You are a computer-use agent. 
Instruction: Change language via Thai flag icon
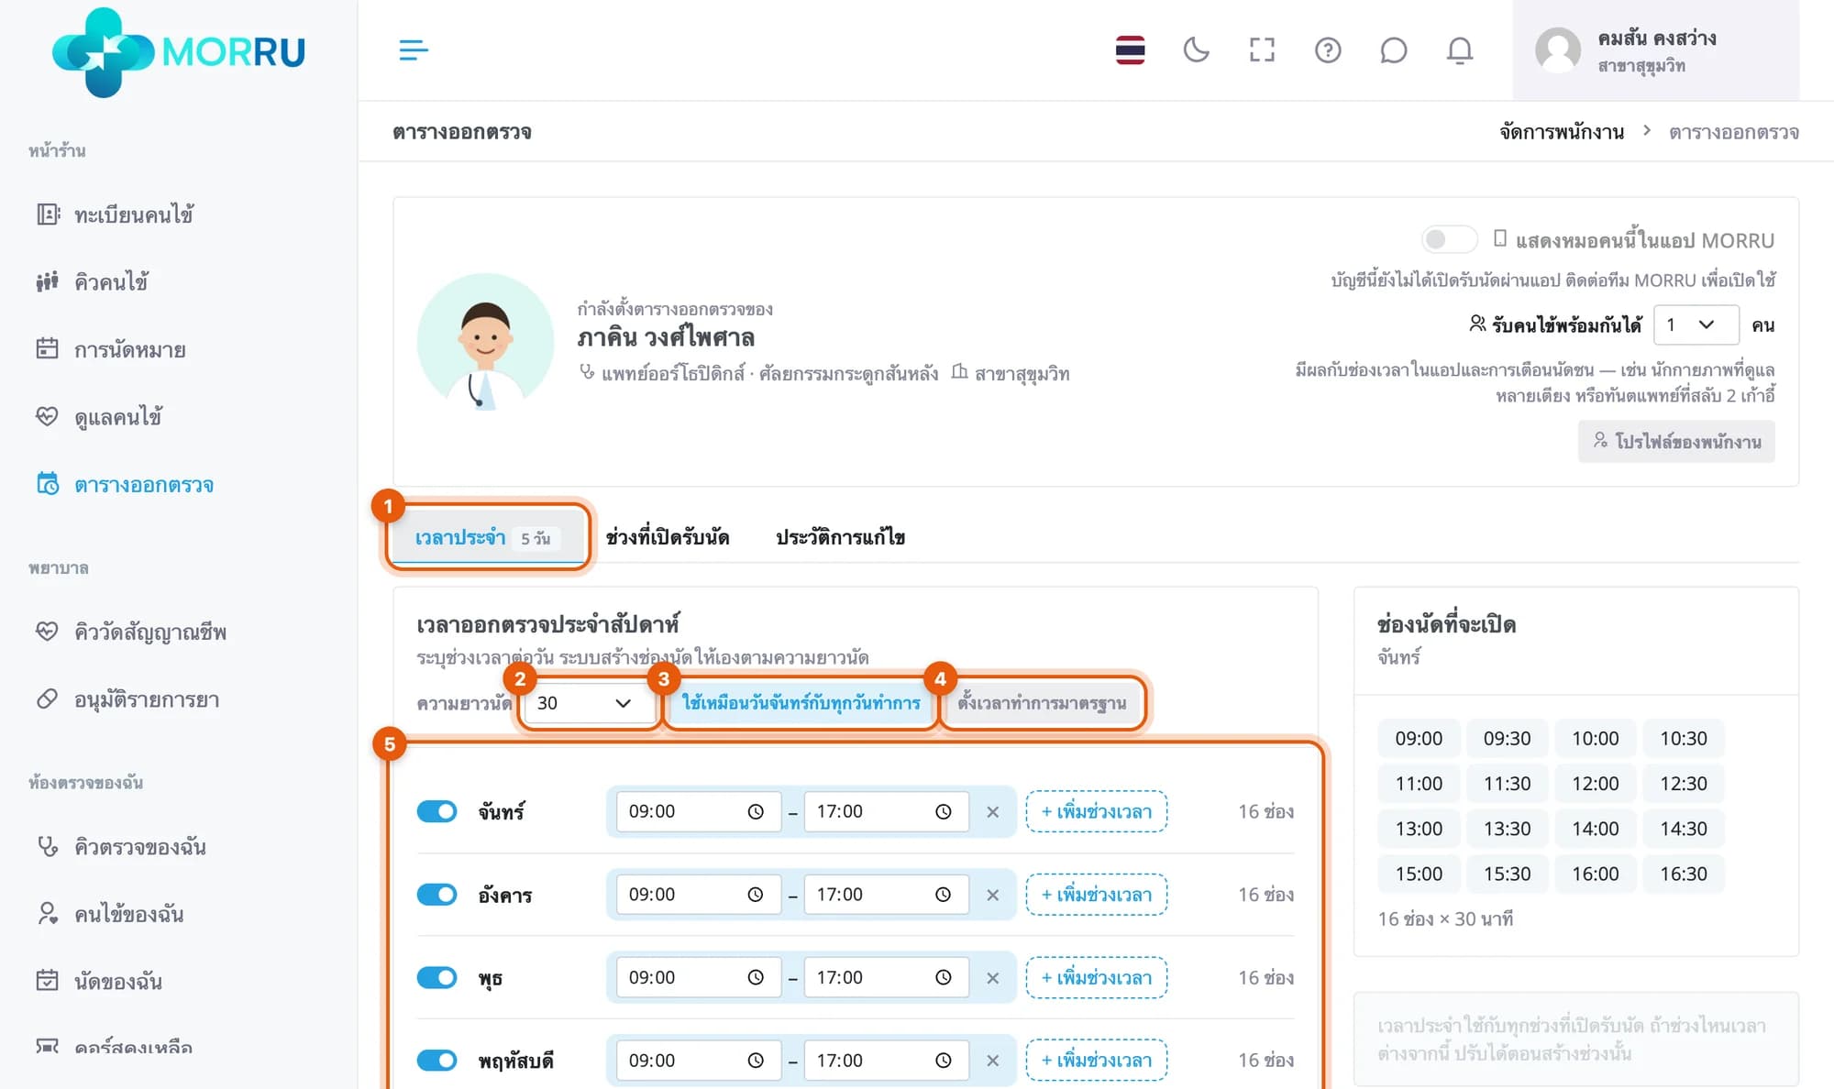click(x=1130, y=49)
